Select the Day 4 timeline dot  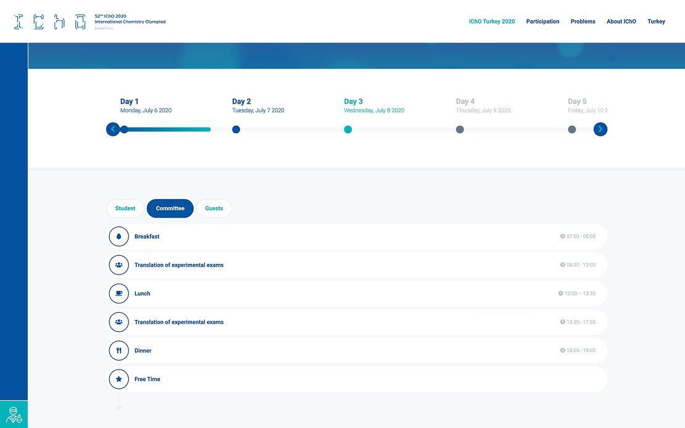[x=460, y=130]
